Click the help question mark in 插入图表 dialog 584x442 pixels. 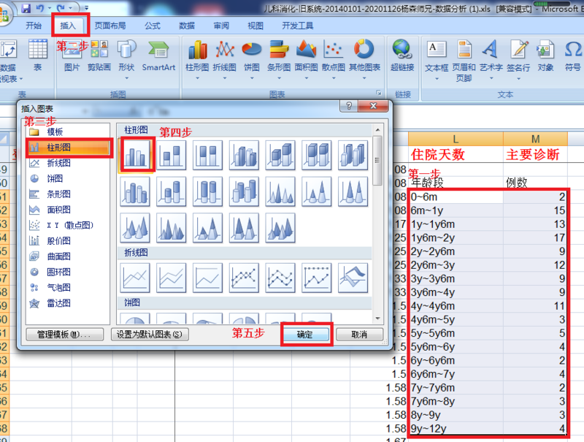[x=349, y=106]
